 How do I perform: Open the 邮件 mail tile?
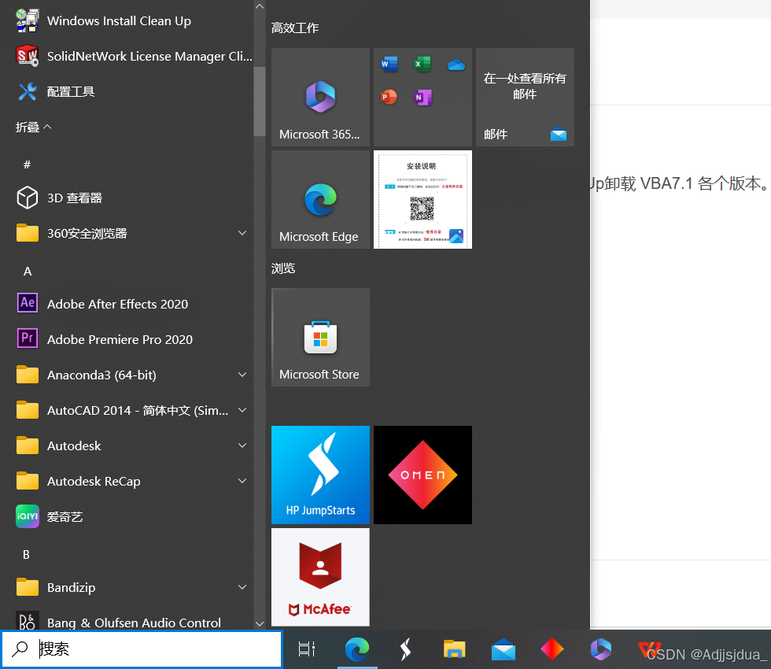526,97
